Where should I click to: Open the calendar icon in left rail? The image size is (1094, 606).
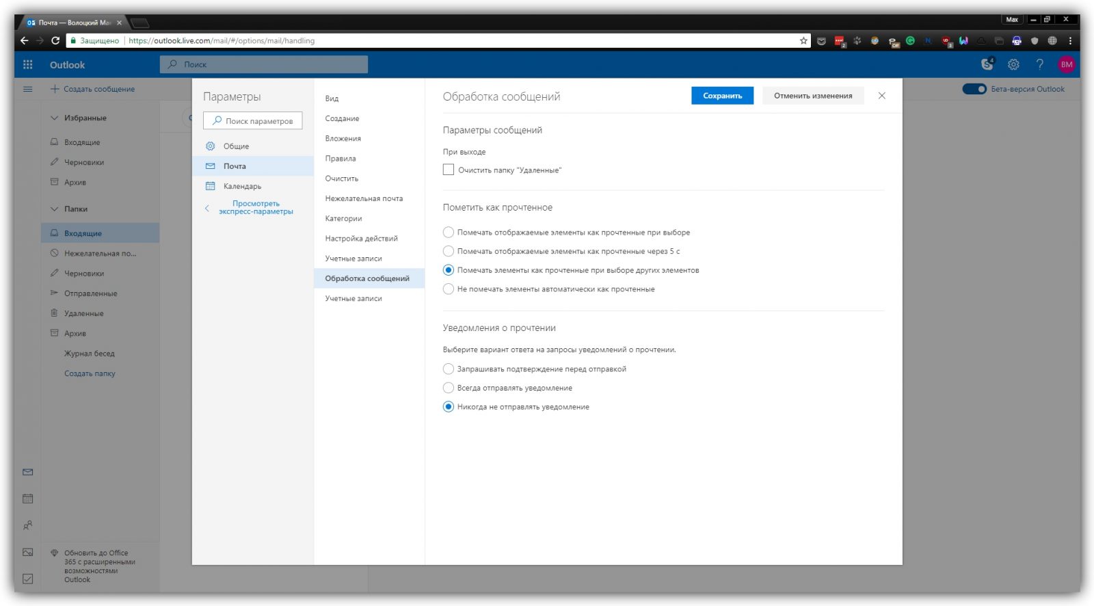point(28,499)
